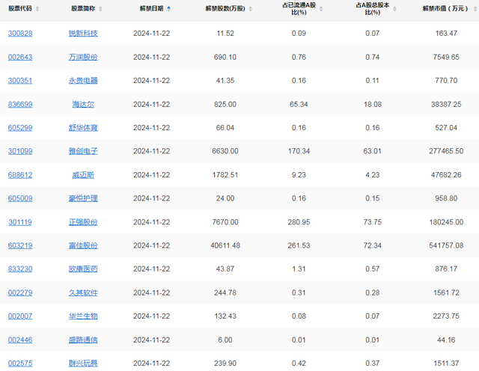Open stock code 688612 link
The height and width of the screenshot is (371, 479).
click(20, 175)
